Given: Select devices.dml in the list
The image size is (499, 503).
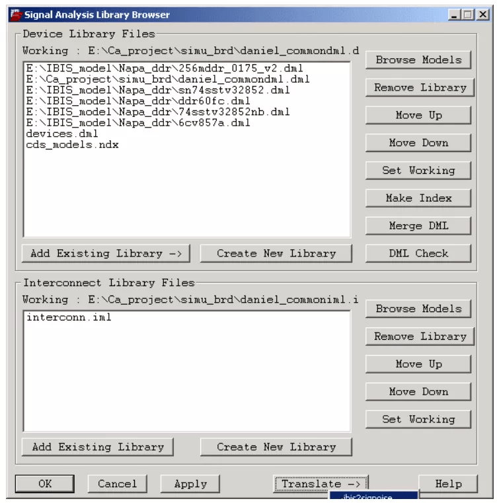Looking at the screenshot, I should [x=62, y=134].
